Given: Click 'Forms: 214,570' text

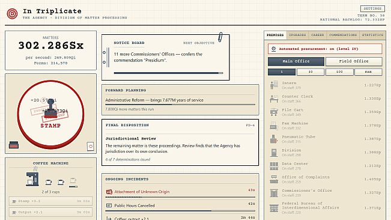Looking at the screenshot, I should tap(50, 63).
